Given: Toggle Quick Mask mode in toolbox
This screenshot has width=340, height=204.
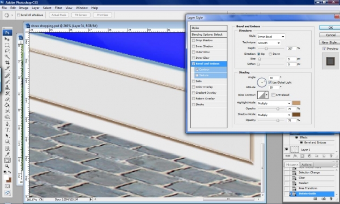Looking at the screenshot, I should [x=7, y=186].
